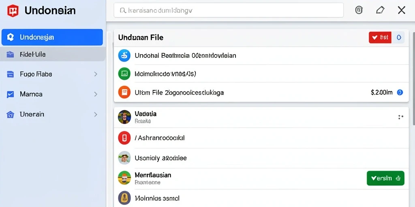Screen dimensions: 415x207
Task: Click the blue info badge next to $.2.00im
Action: (400, 93)
